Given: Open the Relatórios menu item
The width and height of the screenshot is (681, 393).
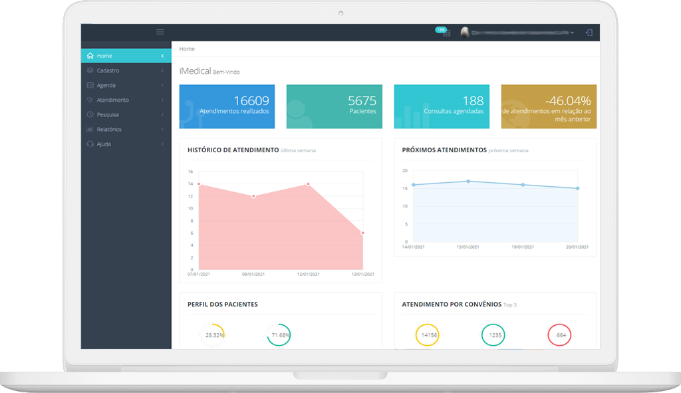Looking at the screenshot, I should click(126, 130).
